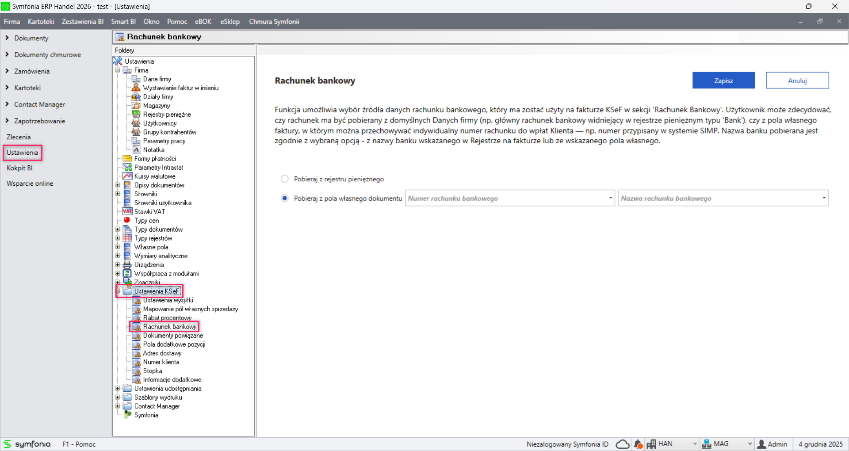
Task: Open the 'Numer rachunku bankowego' dropdown
Action: pyautogui.click(x=610, y=198)
